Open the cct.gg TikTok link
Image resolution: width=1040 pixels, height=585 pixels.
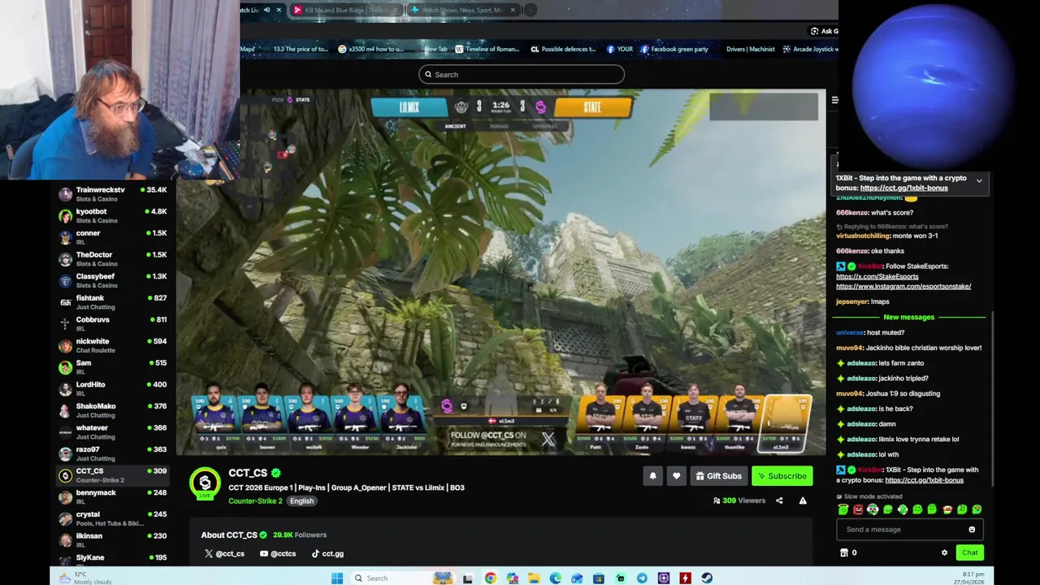(x=327, y=554)
